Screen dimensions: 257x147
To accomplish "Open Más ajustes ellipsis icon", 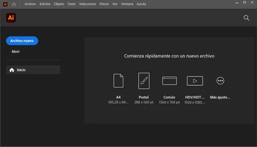I will point(220,81).
